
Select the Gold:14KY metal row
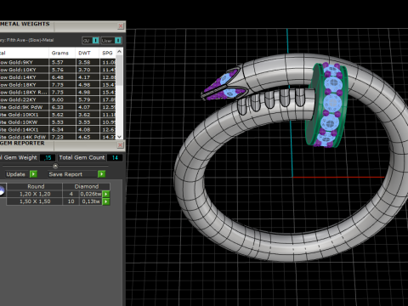[25, 77]
